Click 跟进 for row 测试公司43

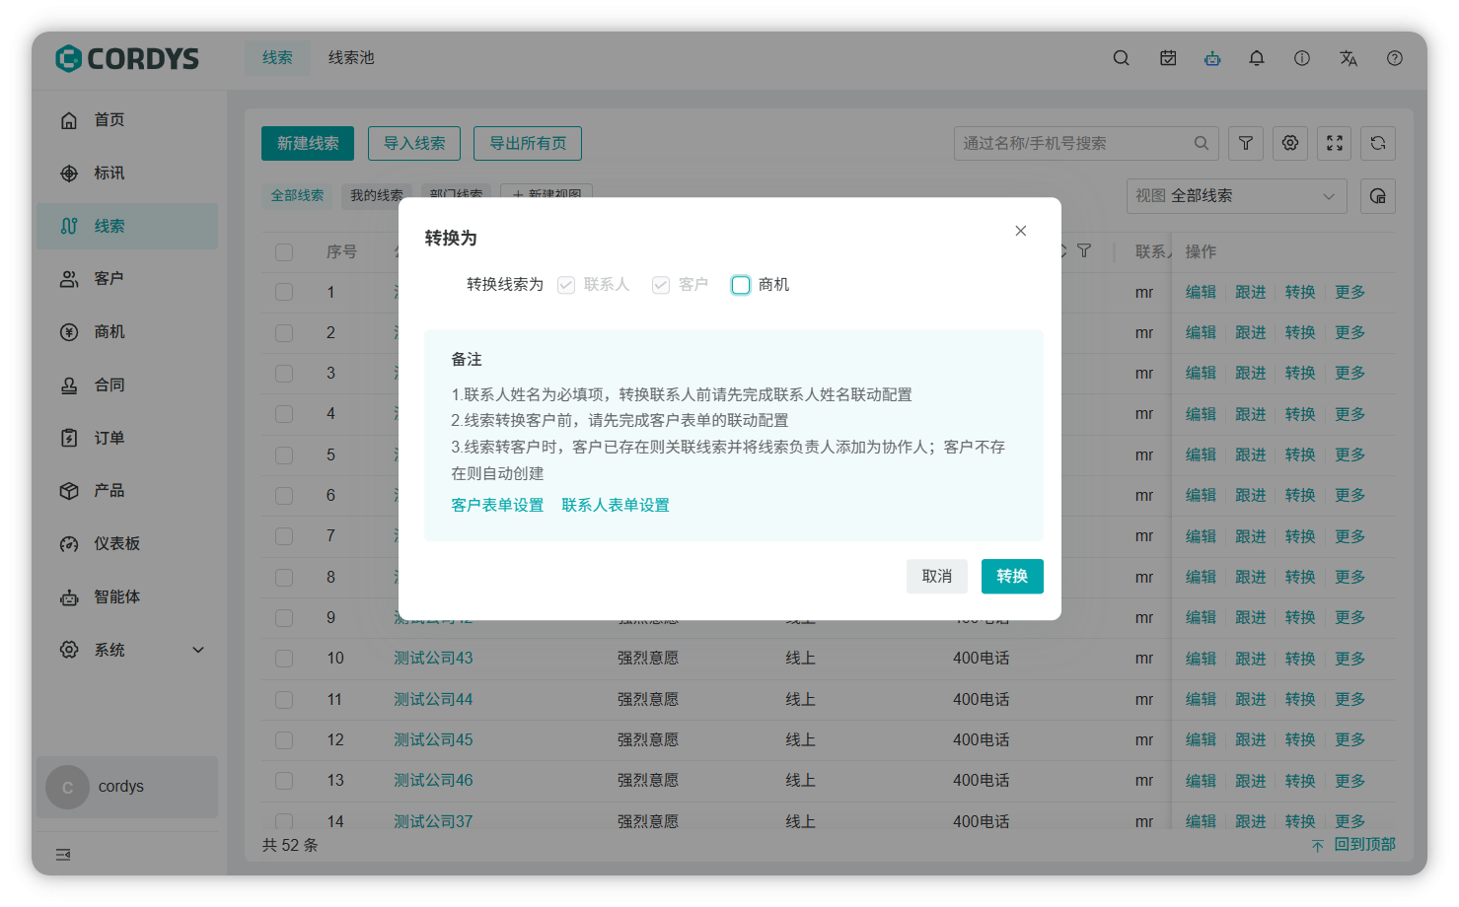(1251, 659)
